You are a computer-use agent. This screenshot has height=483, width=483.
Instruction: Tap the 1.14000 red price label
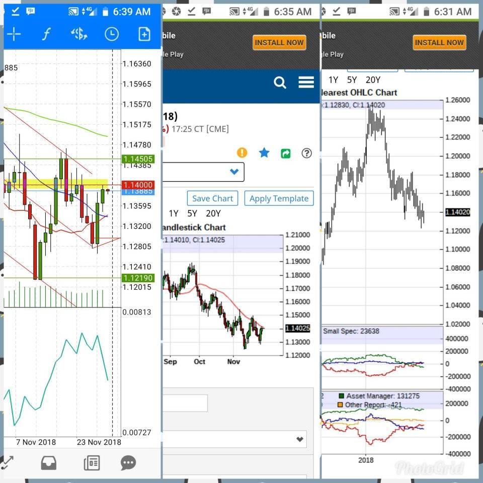138,185
